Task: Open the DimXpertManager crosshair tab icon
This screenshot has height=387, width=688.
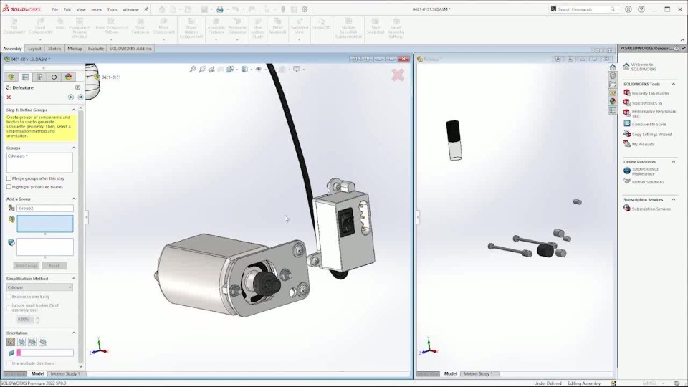Action: (x=54, y=77)
